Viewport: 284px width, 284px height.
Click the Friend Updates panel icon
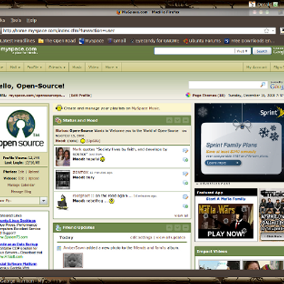coord(58,228)
